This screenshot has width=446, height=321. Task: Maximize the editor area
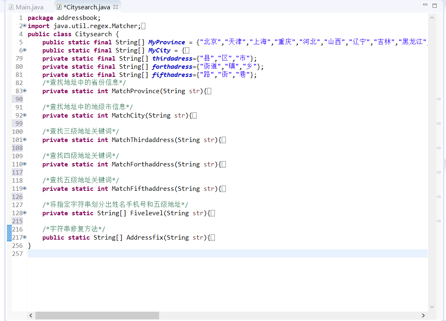point(435,5)
